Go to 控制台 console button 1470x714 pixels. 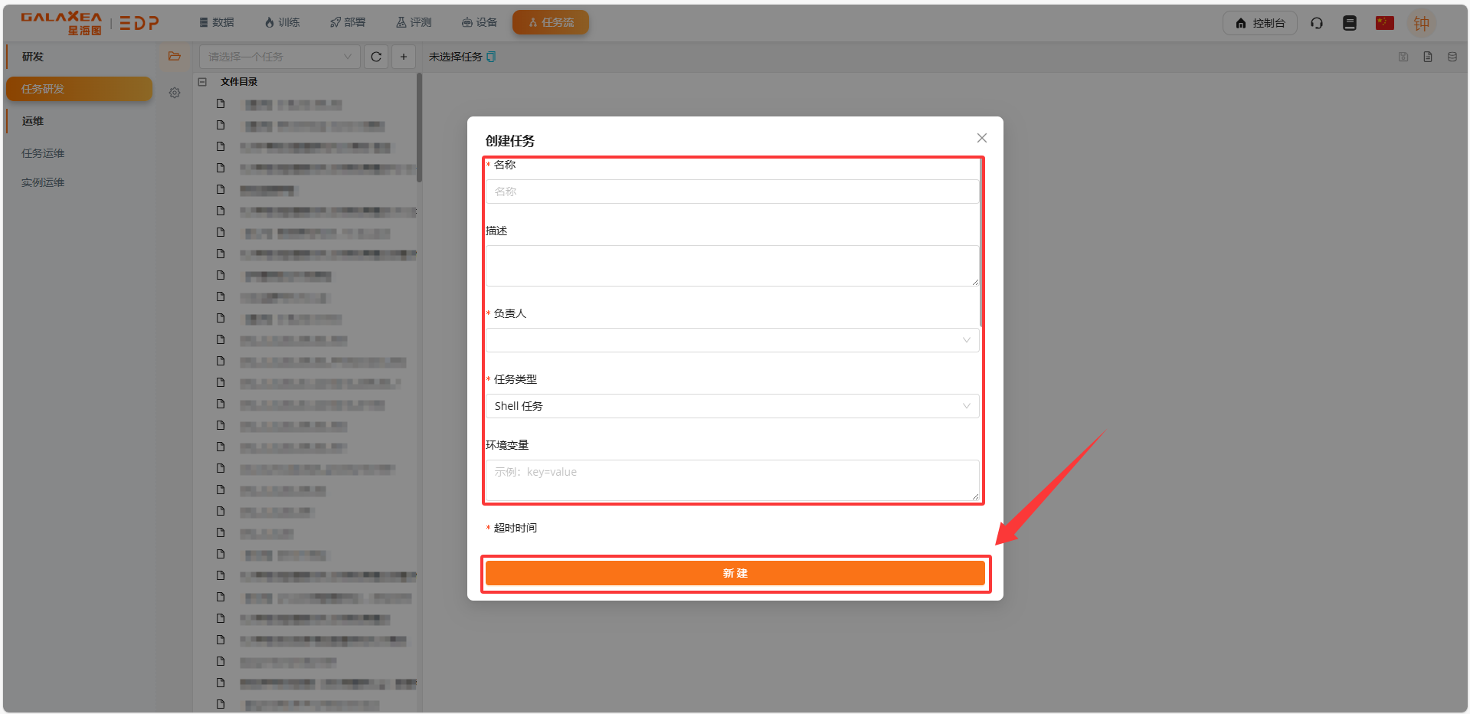[x=1259, y=23]
